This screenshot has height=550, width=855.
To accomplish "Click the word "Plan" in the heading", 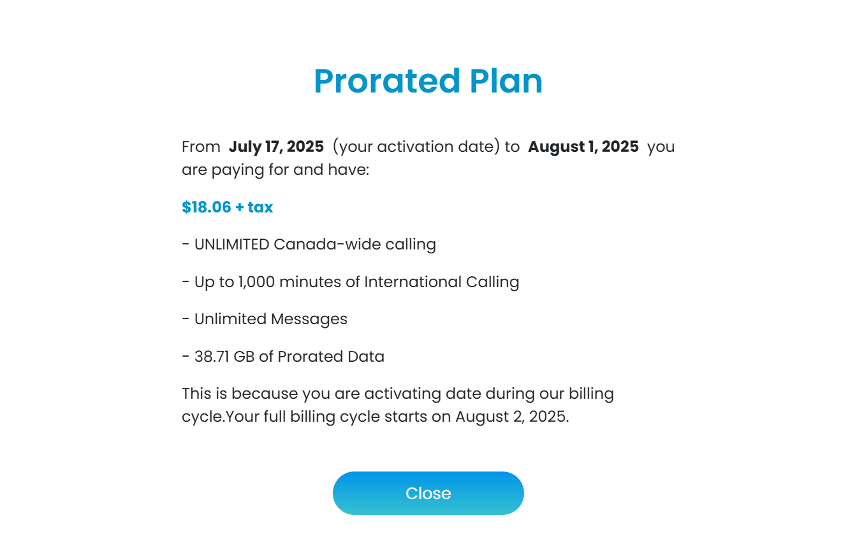I will click(506, 81).
